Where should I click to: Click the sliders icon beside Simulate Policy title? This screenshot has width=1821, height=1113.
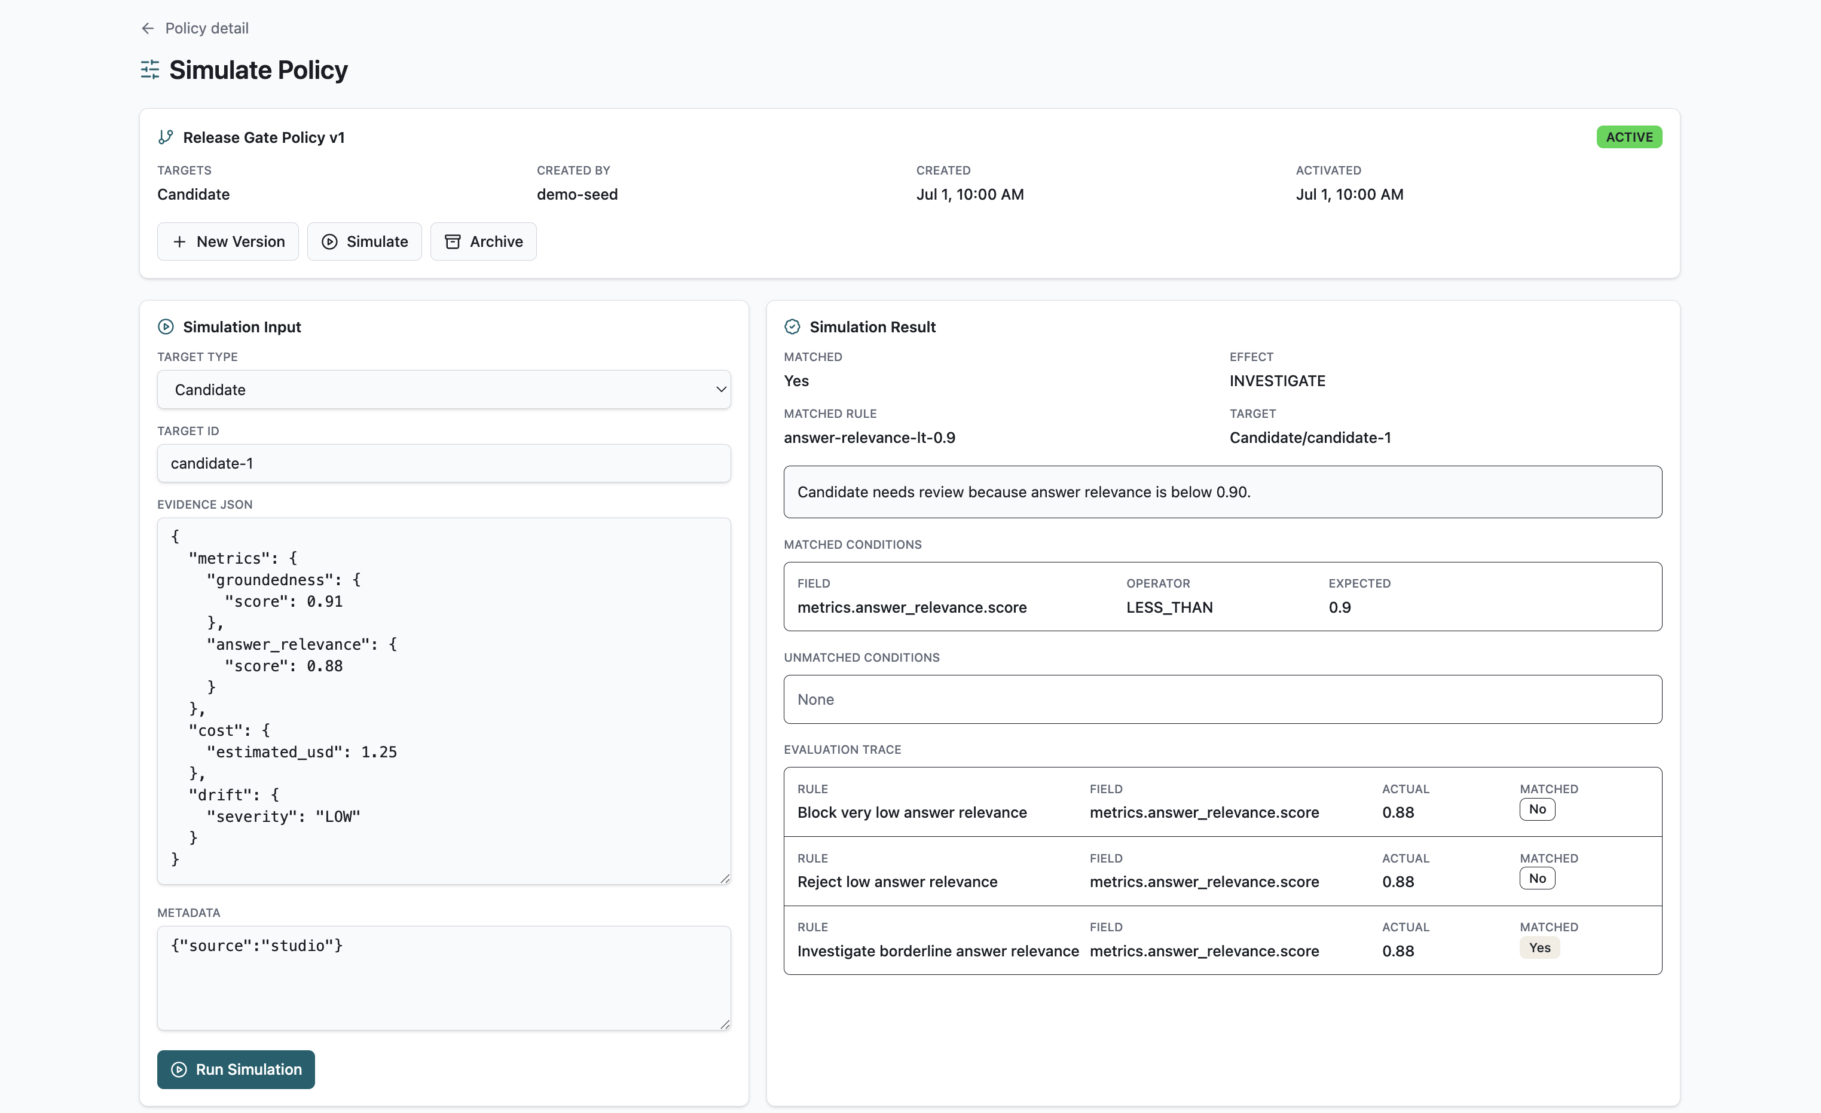(150, 70)
